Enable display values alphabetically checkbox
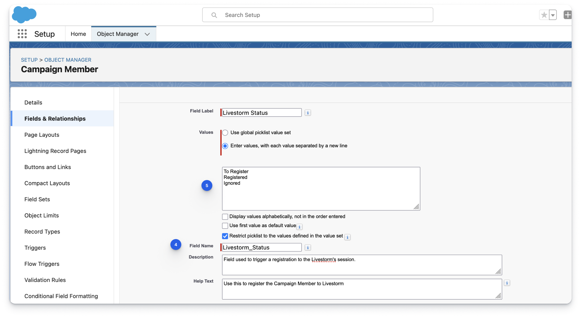Viewport: 581px width, 318px height. click(x=225, y=217)
